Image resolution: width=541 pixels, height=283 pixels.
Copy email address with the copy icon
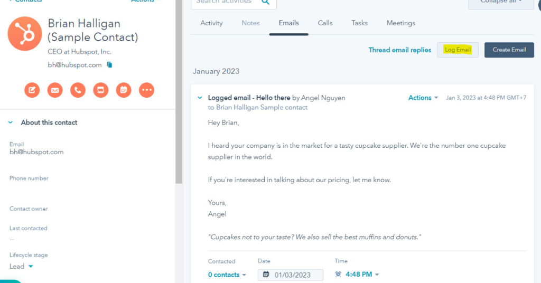(x=109, y=65)
